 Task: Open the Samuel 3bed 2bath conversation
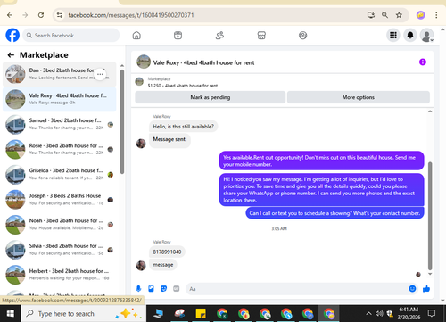60,124
